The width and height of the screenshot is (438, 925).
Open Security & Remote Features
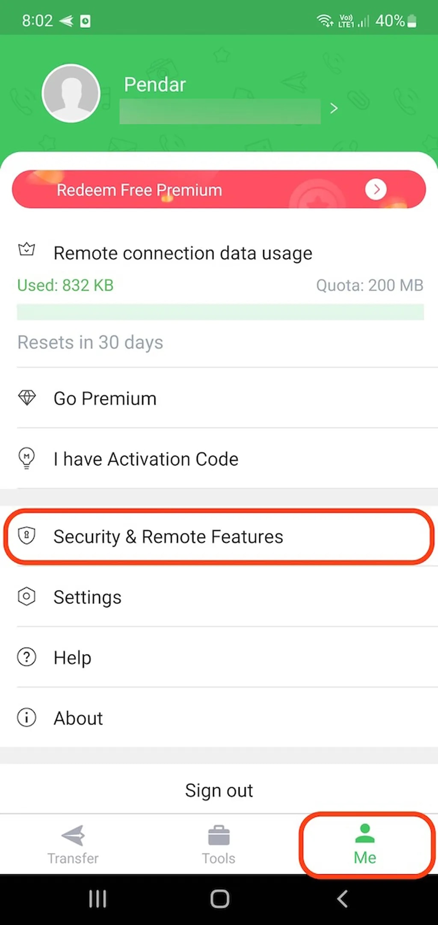[168, 537]
